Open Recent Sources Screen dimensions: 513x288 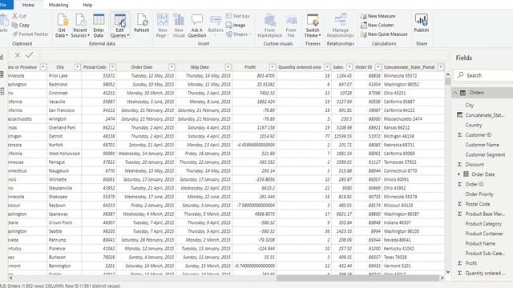(x=80, y=26)
